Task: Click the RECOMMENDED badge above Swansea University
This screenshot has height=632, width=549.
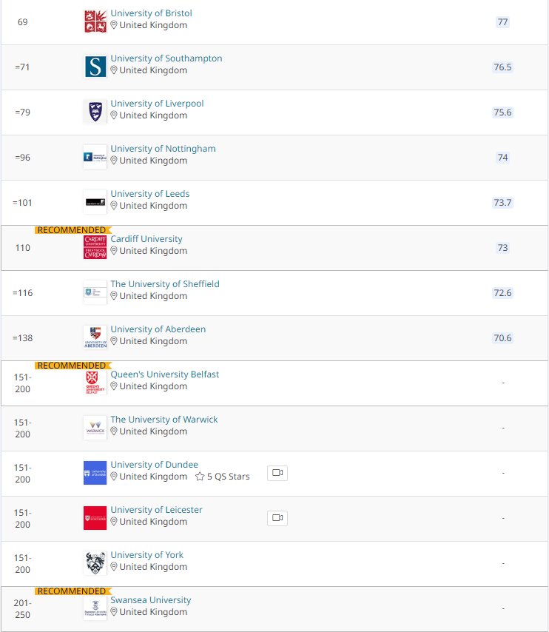Action: [73, 591]
